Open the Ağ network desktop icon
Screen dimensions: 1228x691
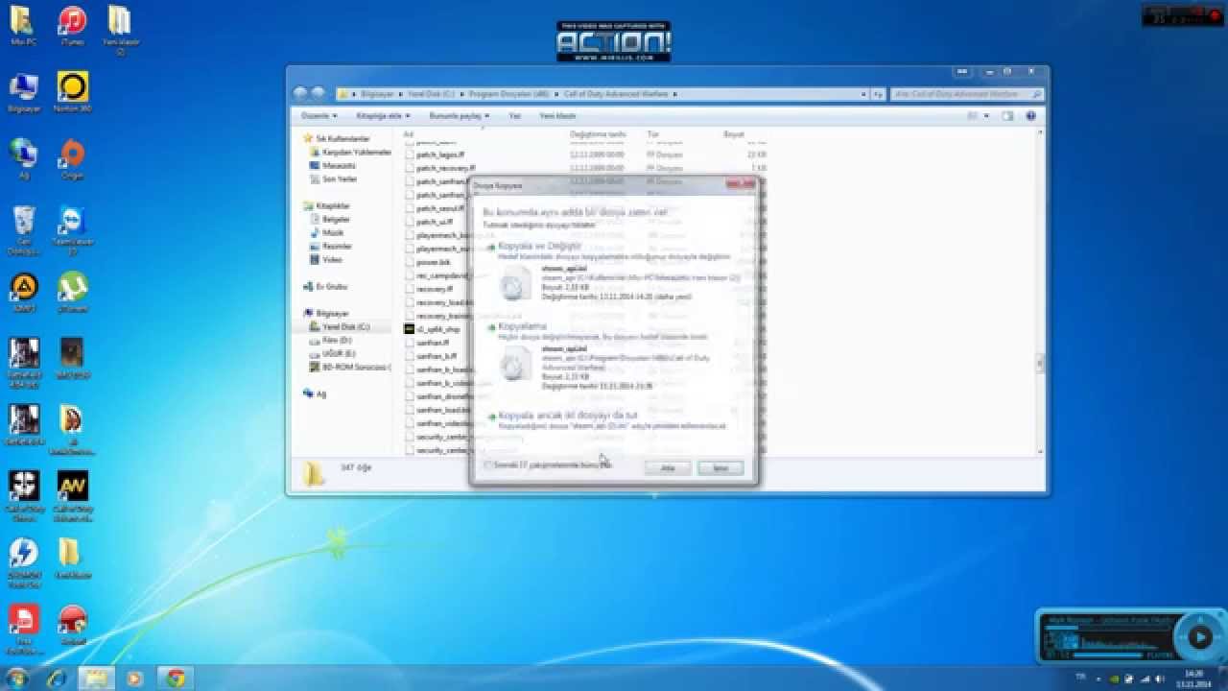pyautogui.click(x=23, y=159)
